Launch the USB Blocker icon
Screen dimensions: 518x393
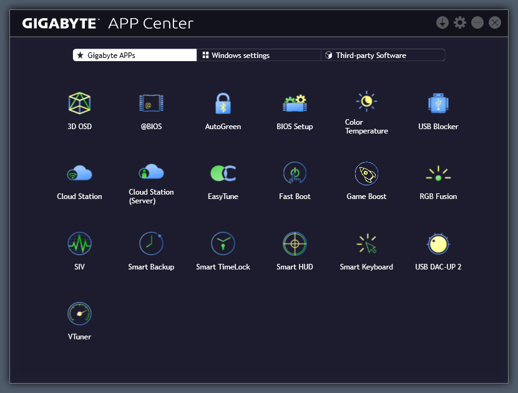(438, 103)
